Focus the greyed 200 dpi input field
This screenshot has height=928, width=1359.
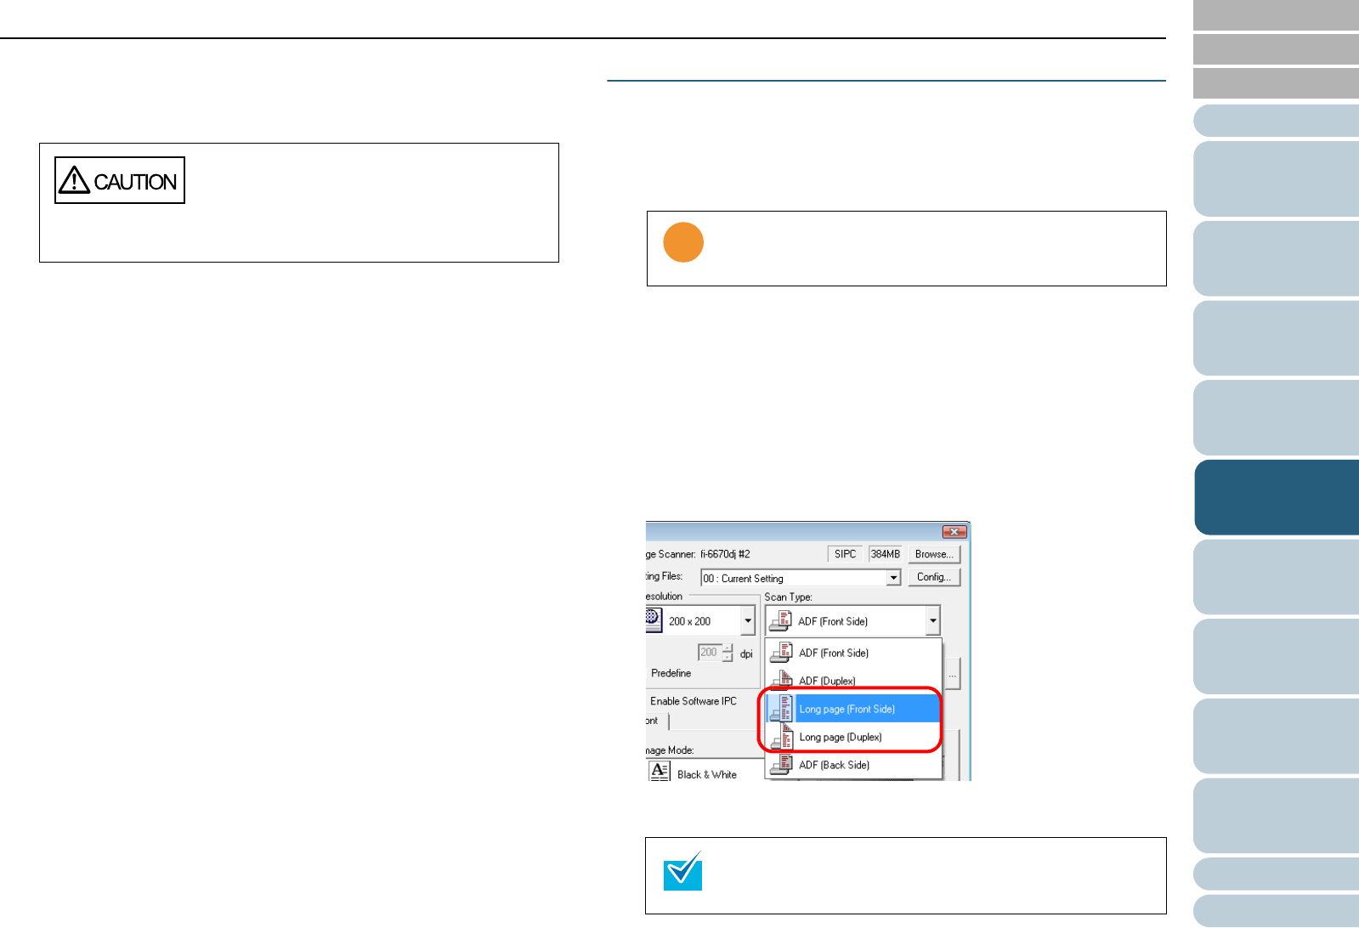coord(709,653)
